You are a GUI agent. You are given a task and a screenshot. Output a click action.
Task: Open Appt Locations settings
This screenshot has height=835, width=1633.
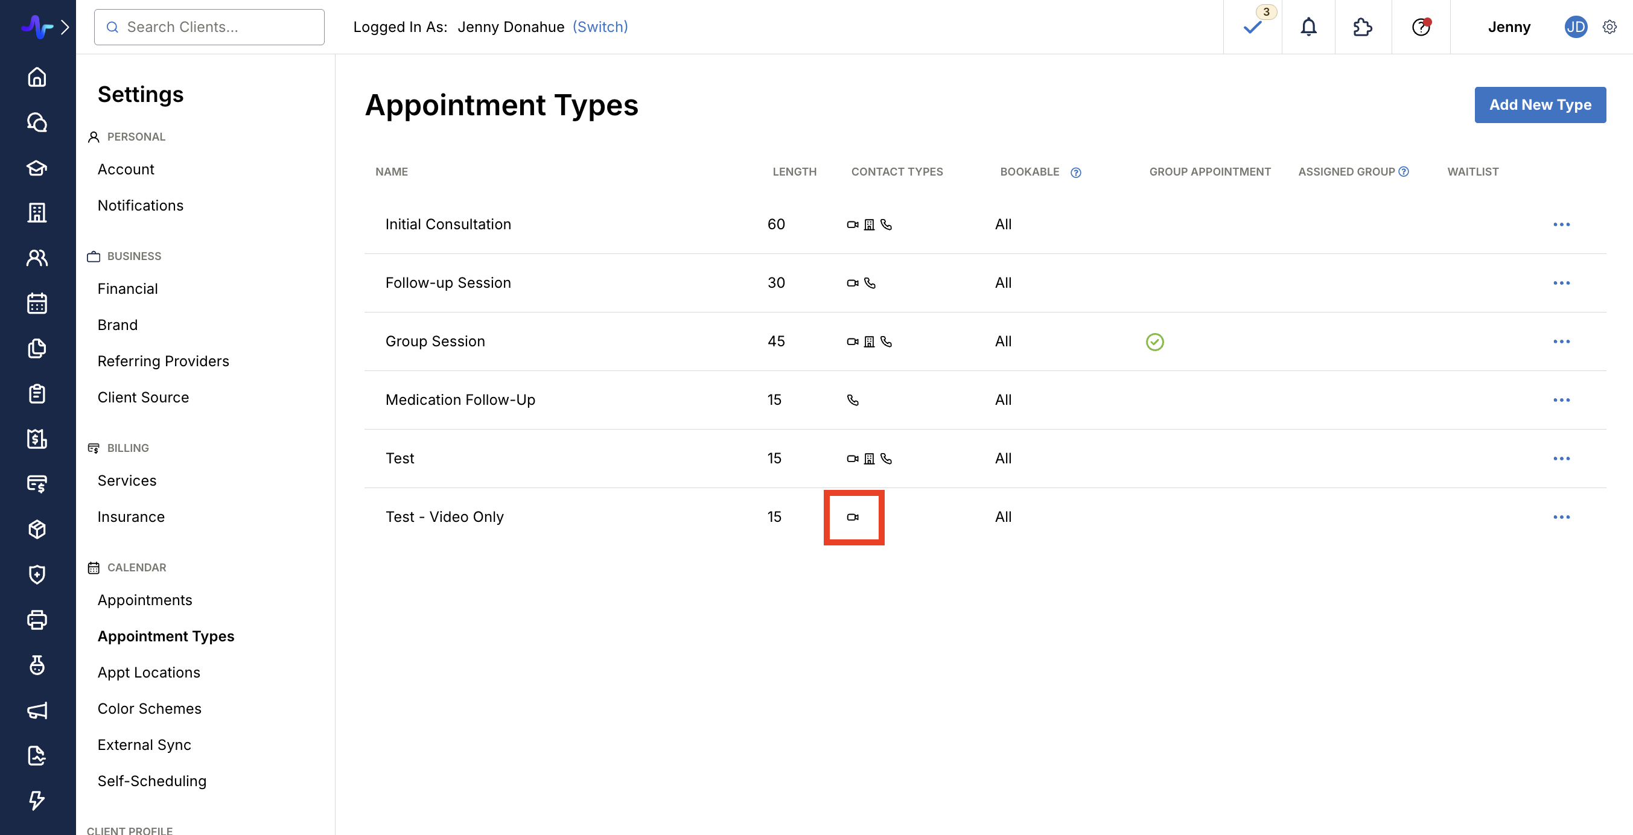pyautogui.click(x=148, y=672)
